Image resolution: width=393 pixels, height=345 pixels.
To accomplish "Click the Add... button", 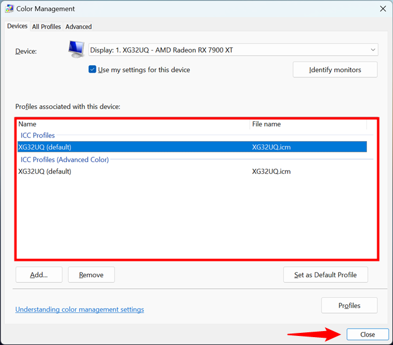I will coord(39,275).
